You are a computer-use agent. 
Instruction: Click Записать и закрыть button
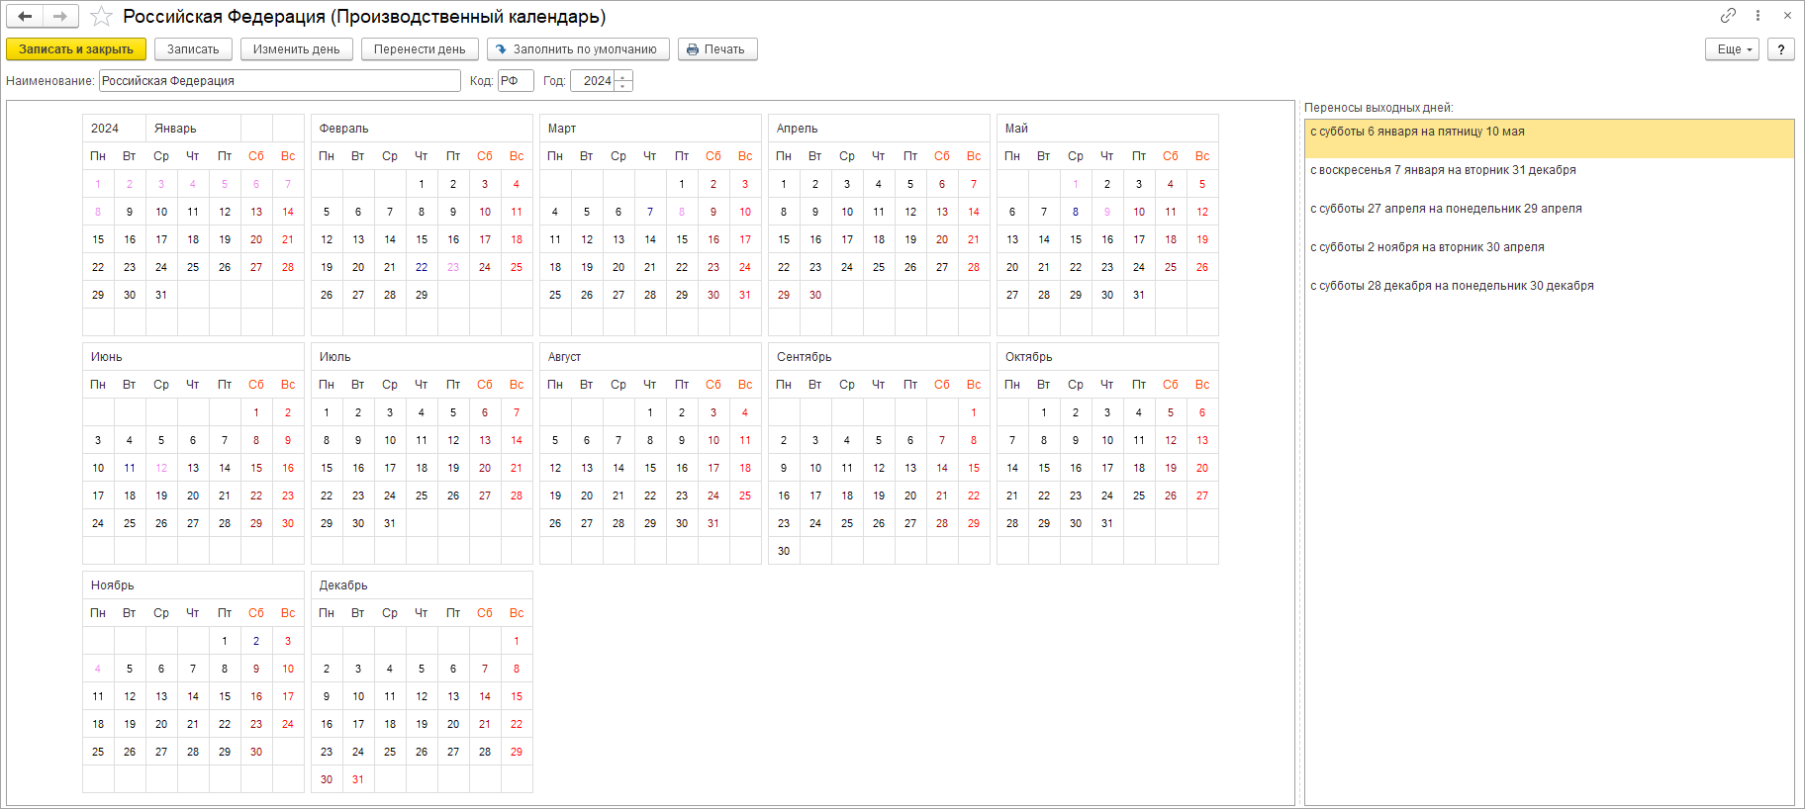tap(76, 49)
